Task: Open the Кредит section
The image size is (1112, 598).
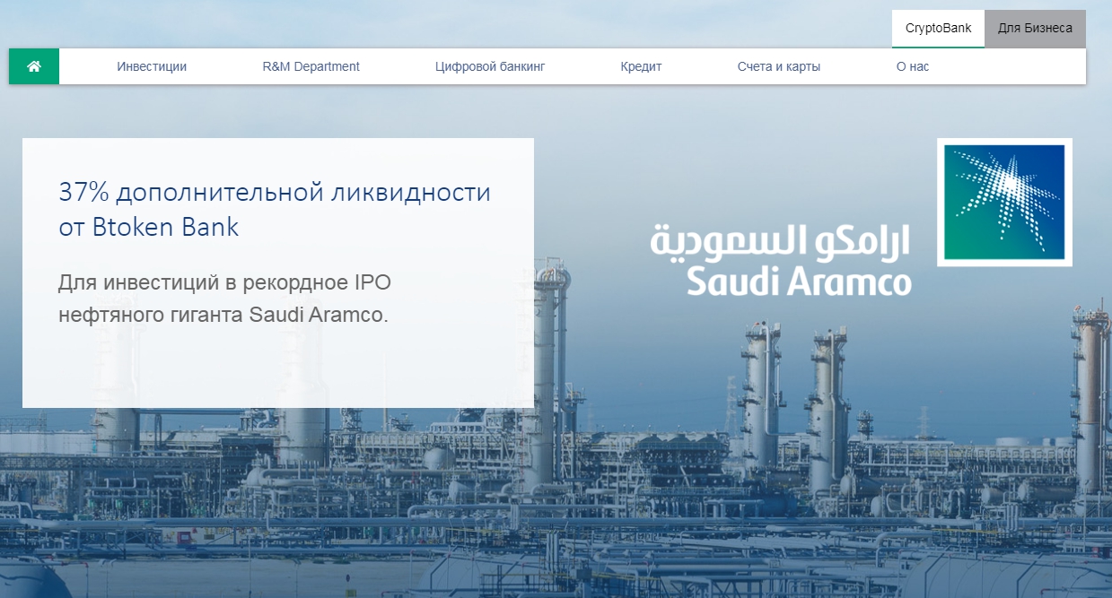Action: click(x=641, y=66)
